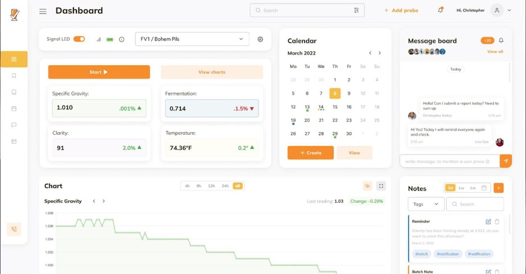Click the green battery icon
This screenshot has height=274, width=526.
coord(110,39)
